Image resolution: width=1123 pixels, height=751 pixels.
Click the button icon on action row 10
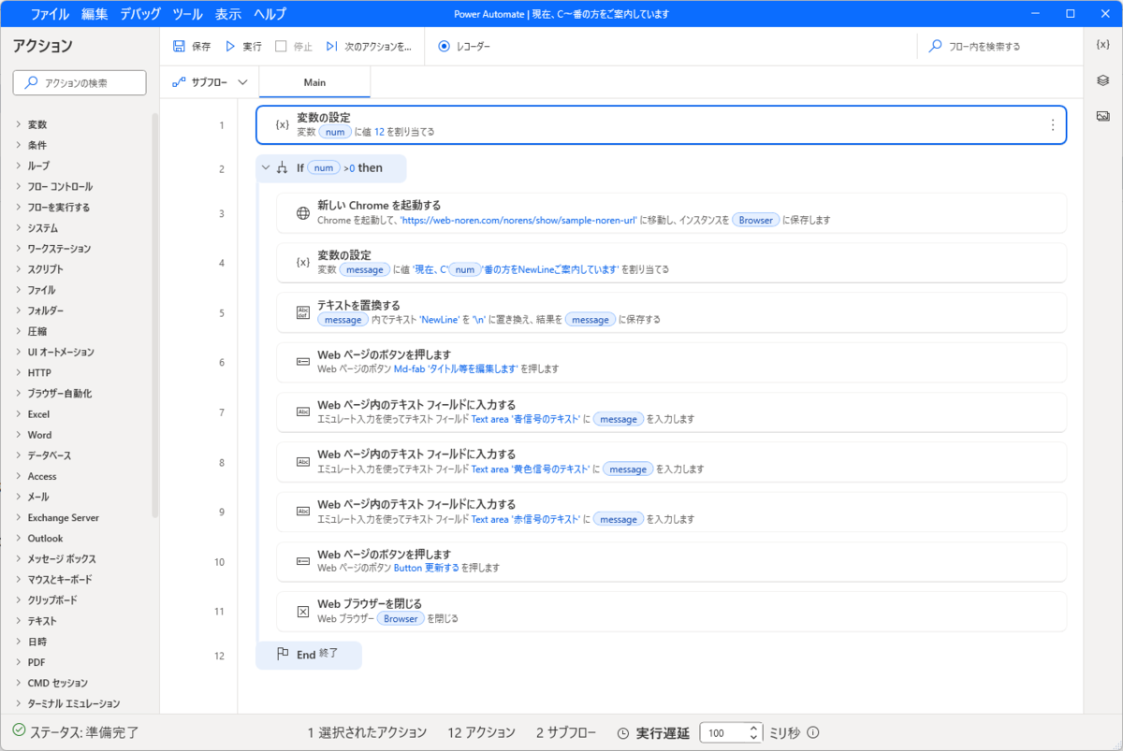(302, 560)
